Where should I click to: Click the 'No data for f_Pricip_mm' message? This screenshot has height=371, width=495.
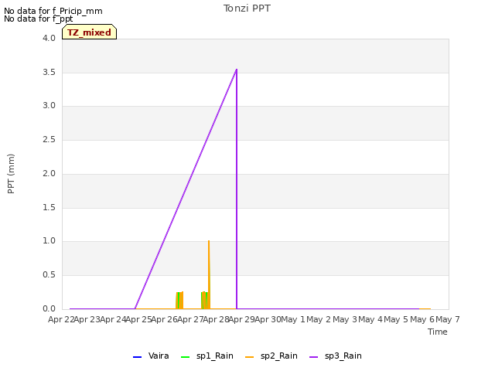[53, 11]
